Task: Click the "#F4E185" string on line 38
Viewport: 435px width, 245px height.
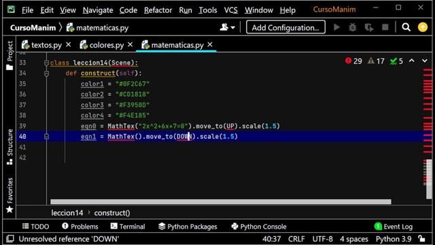Action: pyautogui.click(x=133, y=115)
